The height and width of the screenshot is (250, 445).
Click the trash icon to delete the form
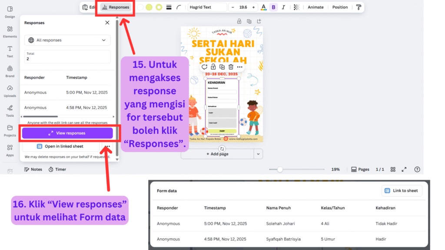click(231, 67)
